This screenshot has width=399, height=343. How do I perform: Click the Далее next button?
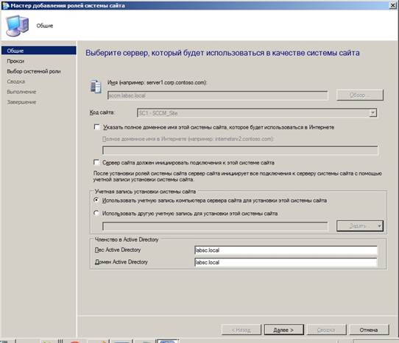coord(283,330)
